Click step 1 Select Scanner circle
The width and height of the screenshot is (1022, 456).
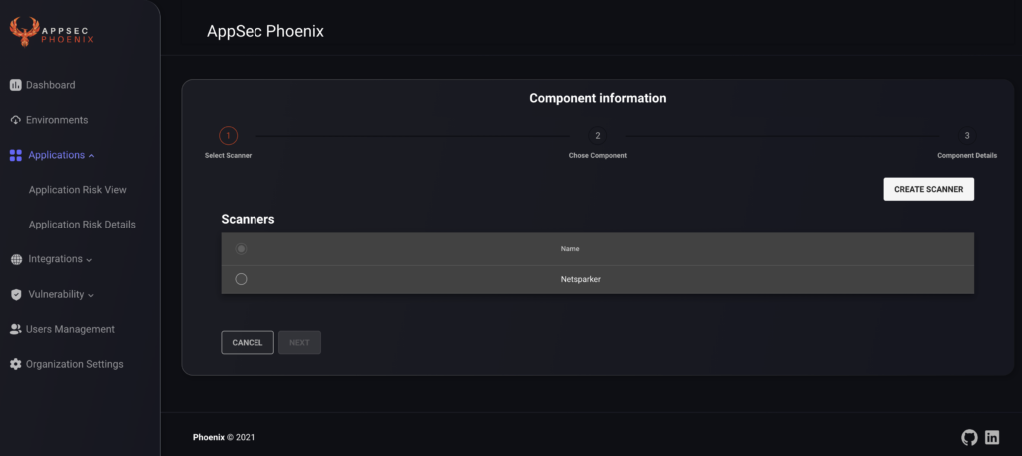pyautogui.click(x=229, y=136)
